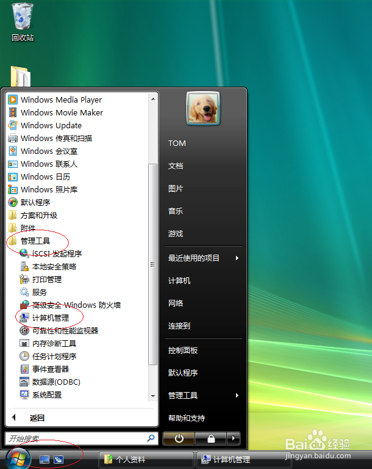Screen dimensions: 372x469
Task: Click the Windows Start orb
Action: tap(18, 459)
